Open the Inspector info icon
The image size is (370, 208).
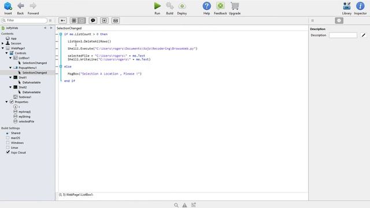pyautogui.click(x=360, y=6)
